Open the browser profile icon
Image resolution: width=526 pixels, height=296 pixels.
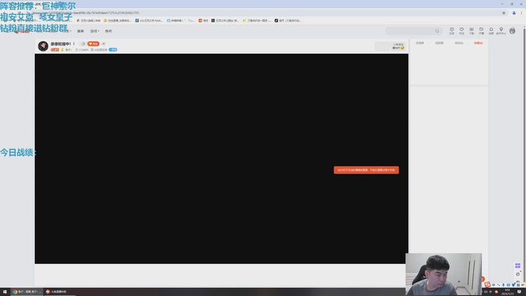pos(514,12)
